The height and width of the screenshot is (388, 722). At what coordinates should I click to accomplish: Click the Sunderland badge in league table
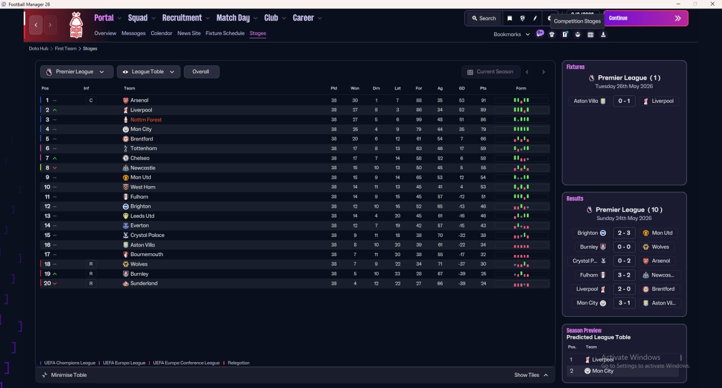(126, 283)
